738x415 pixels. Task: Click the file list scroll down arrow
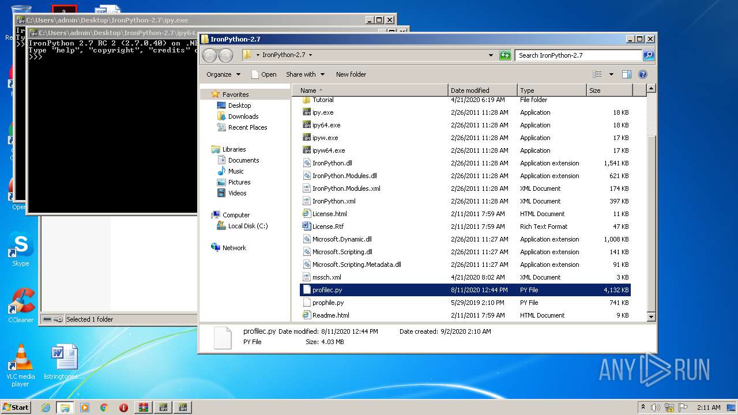click(651, 316)
